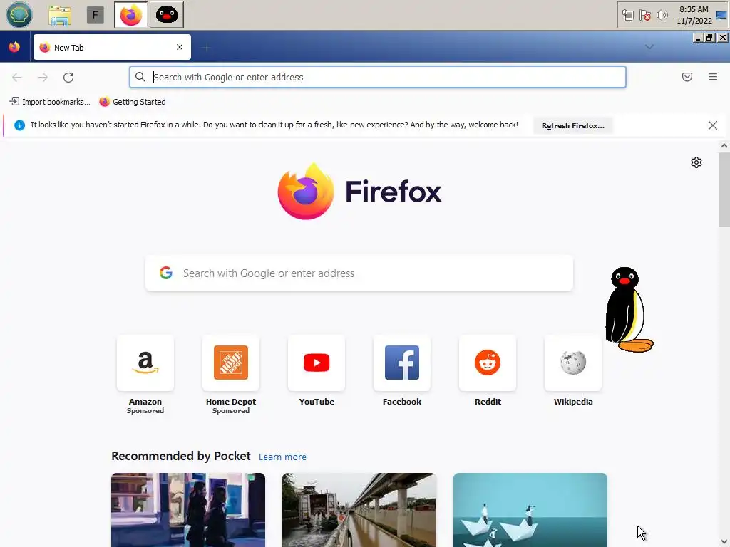Viewport: 730px width, 547px height.
Task: Focus the address bar search field
Action: tap(378, 77)
